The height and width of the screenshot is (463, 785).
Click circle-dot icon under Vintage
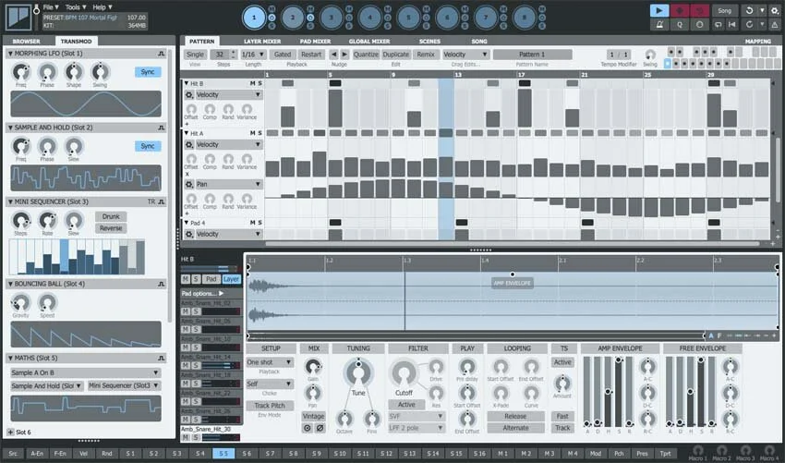307,428
